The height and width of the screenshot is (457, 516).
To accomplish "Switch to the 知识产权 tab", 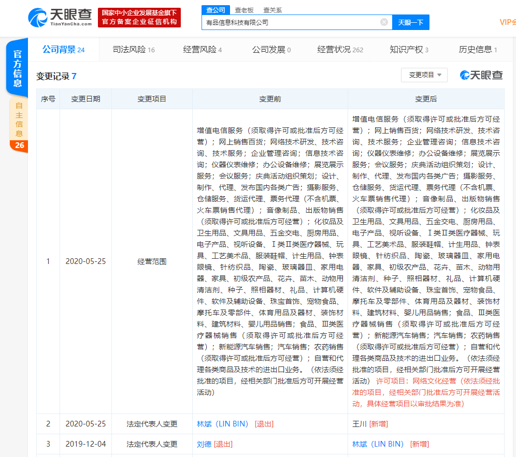I will [x=409, y=50].
